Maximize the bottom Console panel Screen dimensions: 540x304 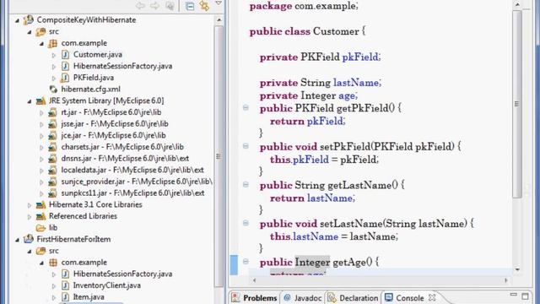(525, 296)
